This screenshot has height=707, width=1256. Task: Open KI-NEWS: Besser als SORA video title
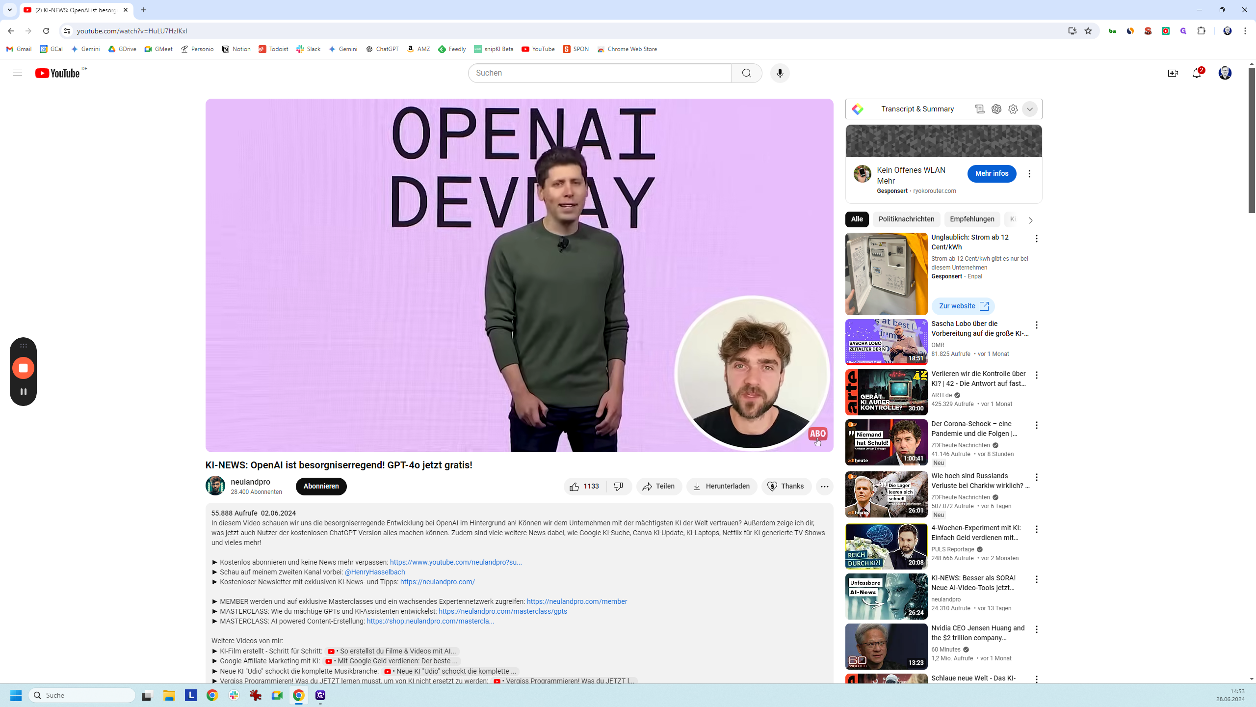(x=973, y=583)
